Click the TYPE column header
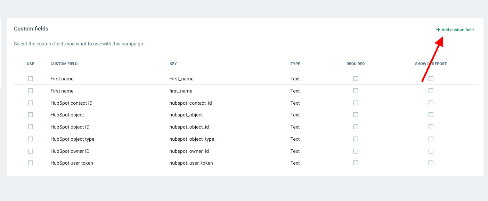This screenshot has width=488, height=201. [x=295, y=64]
